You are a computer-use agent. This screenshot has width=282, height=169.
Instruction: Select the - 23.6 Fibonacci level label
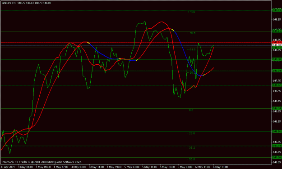[191, 133]
